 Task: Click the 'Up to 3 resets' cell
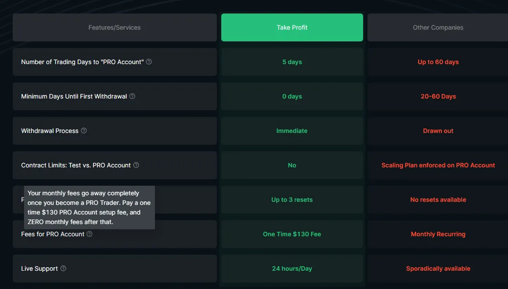pyautogui.click(x=292, y=200)
